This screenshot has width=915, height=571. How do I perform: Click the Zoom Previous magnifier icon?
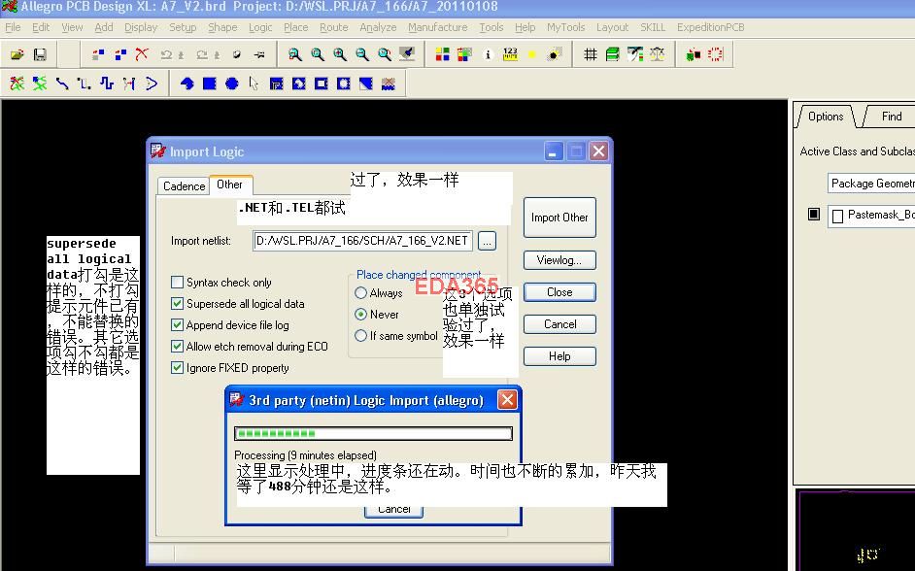click(385, 54)
